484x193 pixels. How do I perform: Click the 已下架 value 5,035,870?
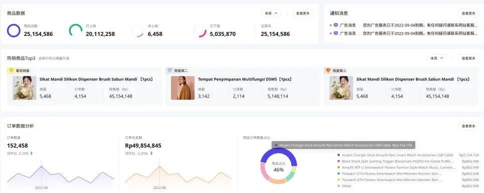click(222, 34)
